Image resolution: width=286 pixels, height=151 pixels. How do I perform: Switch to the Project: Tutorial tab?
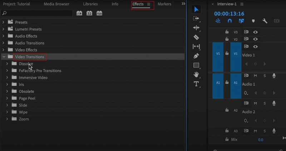coord(16,4)
